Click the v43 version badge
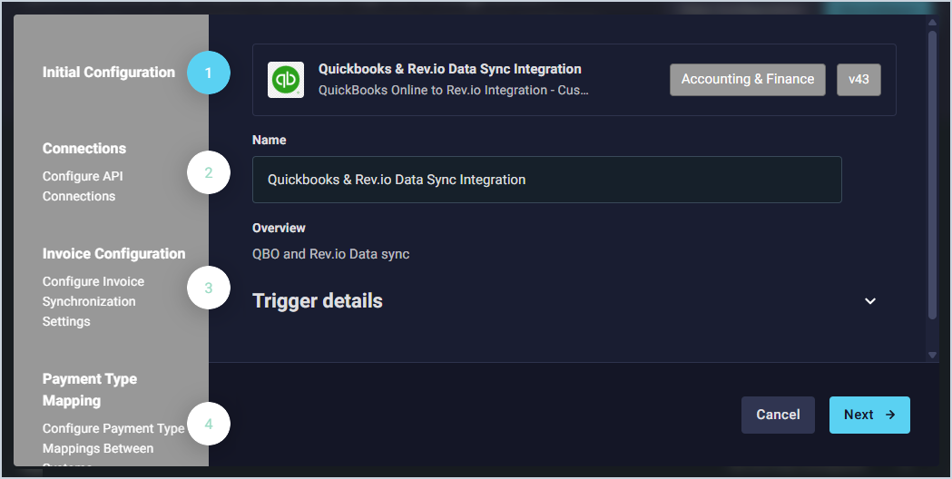 [x=859, y=80]
